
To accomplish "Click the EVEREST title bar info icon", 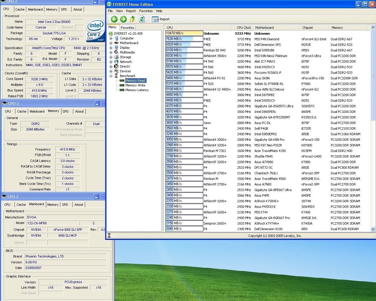I will click(x=109, y=4).
